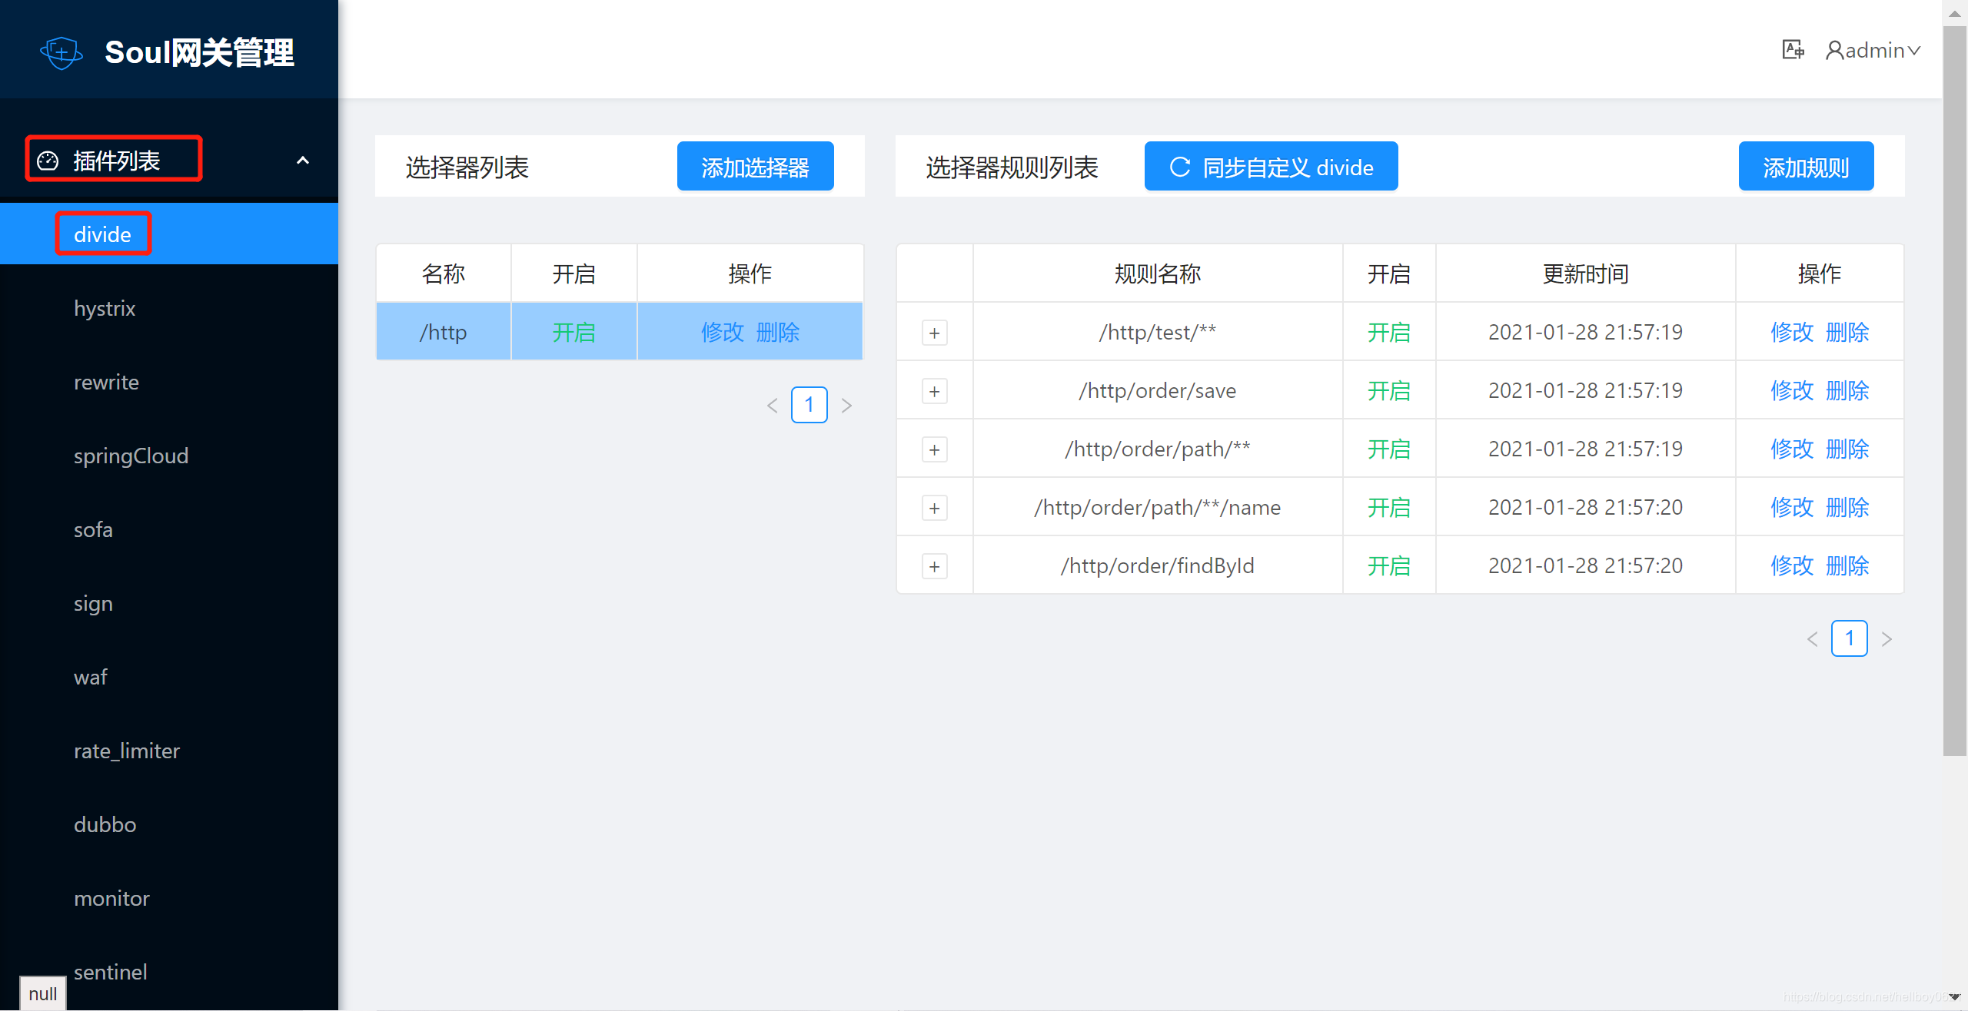Expand the /http/order/path/**/name rule row

934,508
